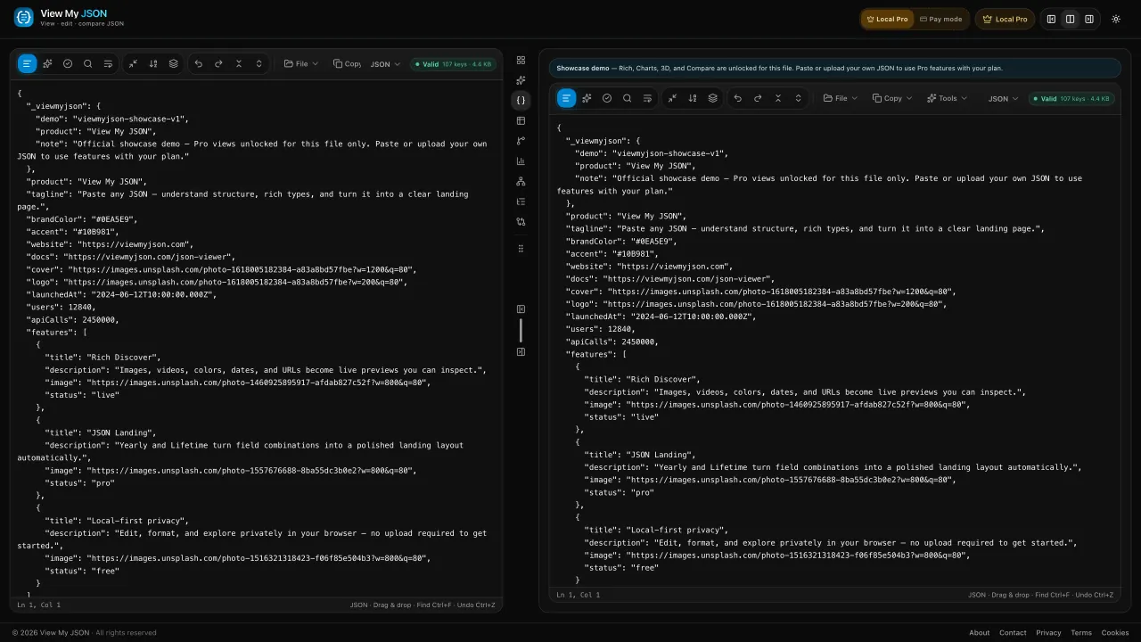Collapse right panel using sidebar arrow icon
The height and width of the screenshot is (642, 1141).
pyautogui.click(x=521, y=352)
